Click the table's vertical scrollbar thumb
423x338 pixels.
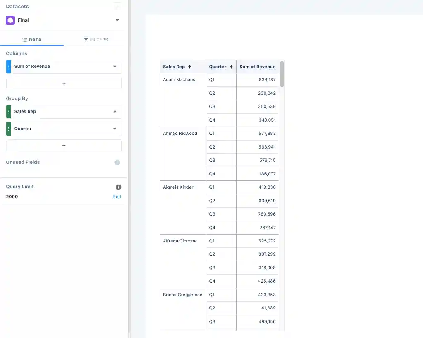click(282, 74)
